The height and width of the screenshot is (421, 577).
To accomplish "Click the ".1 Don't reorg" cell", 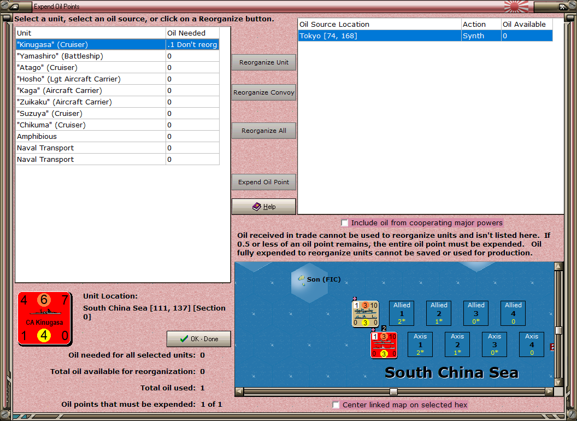I will [192, 45].
